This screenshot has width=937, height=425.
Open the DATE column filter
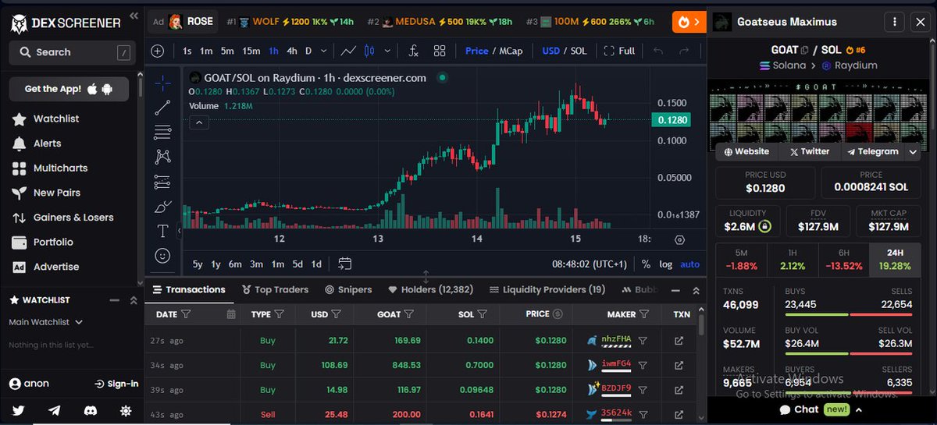click(x=186, y=314)
